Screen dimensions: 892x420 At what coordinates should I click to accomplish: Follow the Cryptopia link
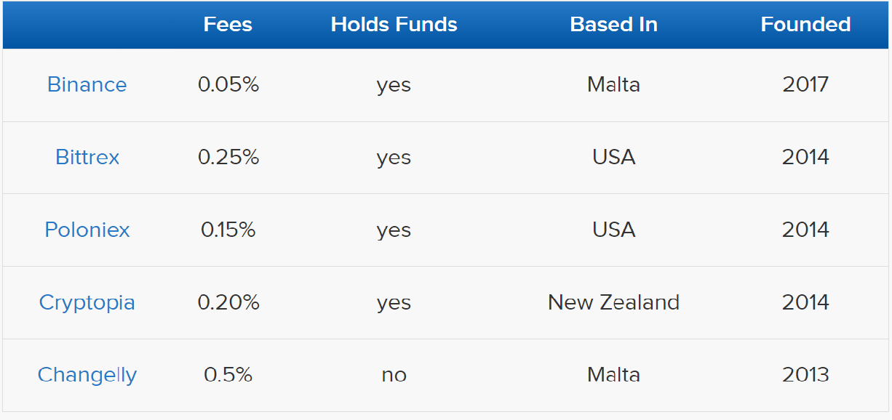coord(87,303)
